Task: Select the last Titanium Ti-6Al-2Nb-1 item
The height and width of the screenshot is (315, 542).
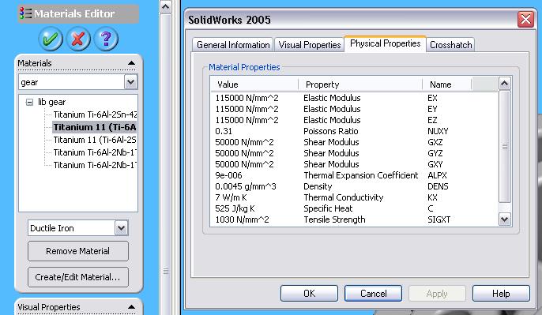Action: [x=95, y=165]
